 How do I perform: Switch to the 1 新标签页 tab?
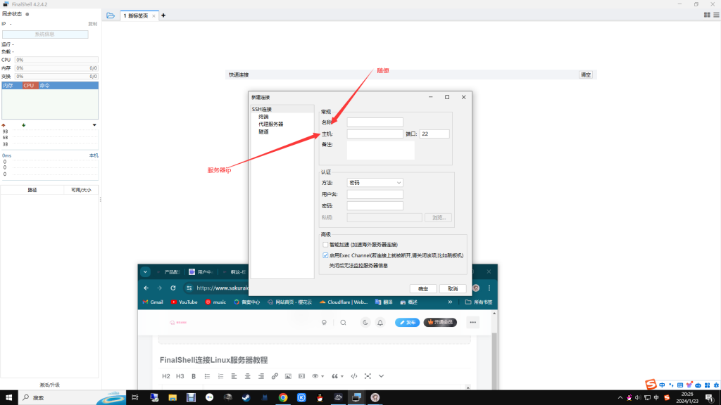pos(138,15)
